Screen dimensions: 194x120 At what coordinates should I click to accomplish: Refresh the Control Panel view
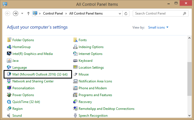point(126,13)
